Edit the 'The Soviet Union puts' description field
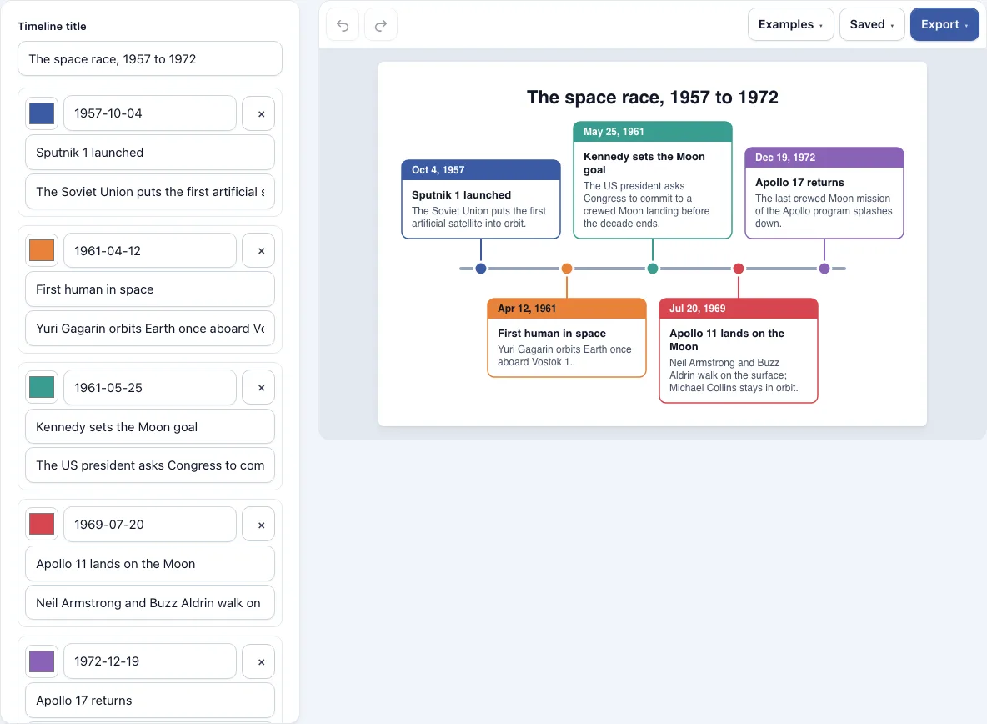This screenshot has width=987, height=724. coord(150,191)
